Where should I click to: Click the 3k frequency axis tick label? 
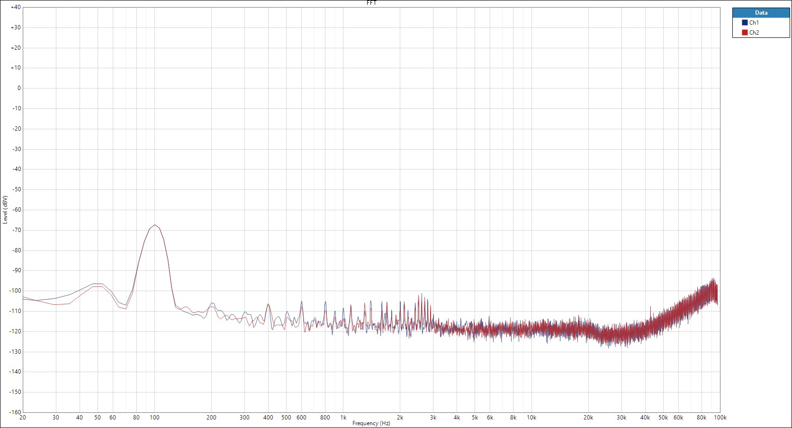coord(433,418)
